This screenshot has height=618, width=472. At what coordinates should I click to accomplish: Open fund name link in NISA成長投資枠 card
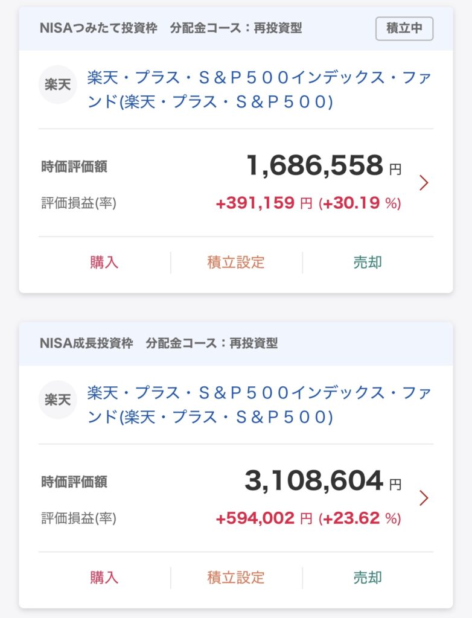(x=259, y=404)
